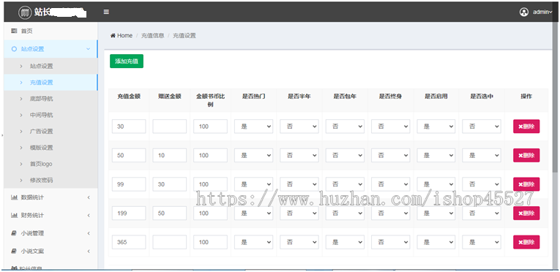Toggle the hamburger sidebar menu icon
Screen dimensions: 560x272
[106, 12]
